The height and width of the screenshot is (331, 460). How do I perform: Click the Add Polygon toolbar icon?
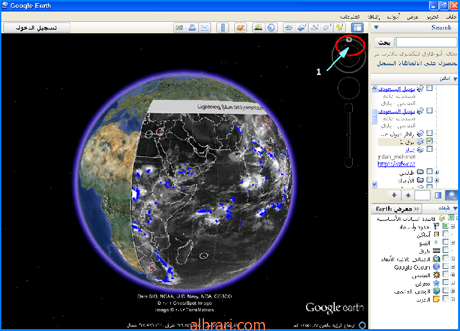pos(327,28)
